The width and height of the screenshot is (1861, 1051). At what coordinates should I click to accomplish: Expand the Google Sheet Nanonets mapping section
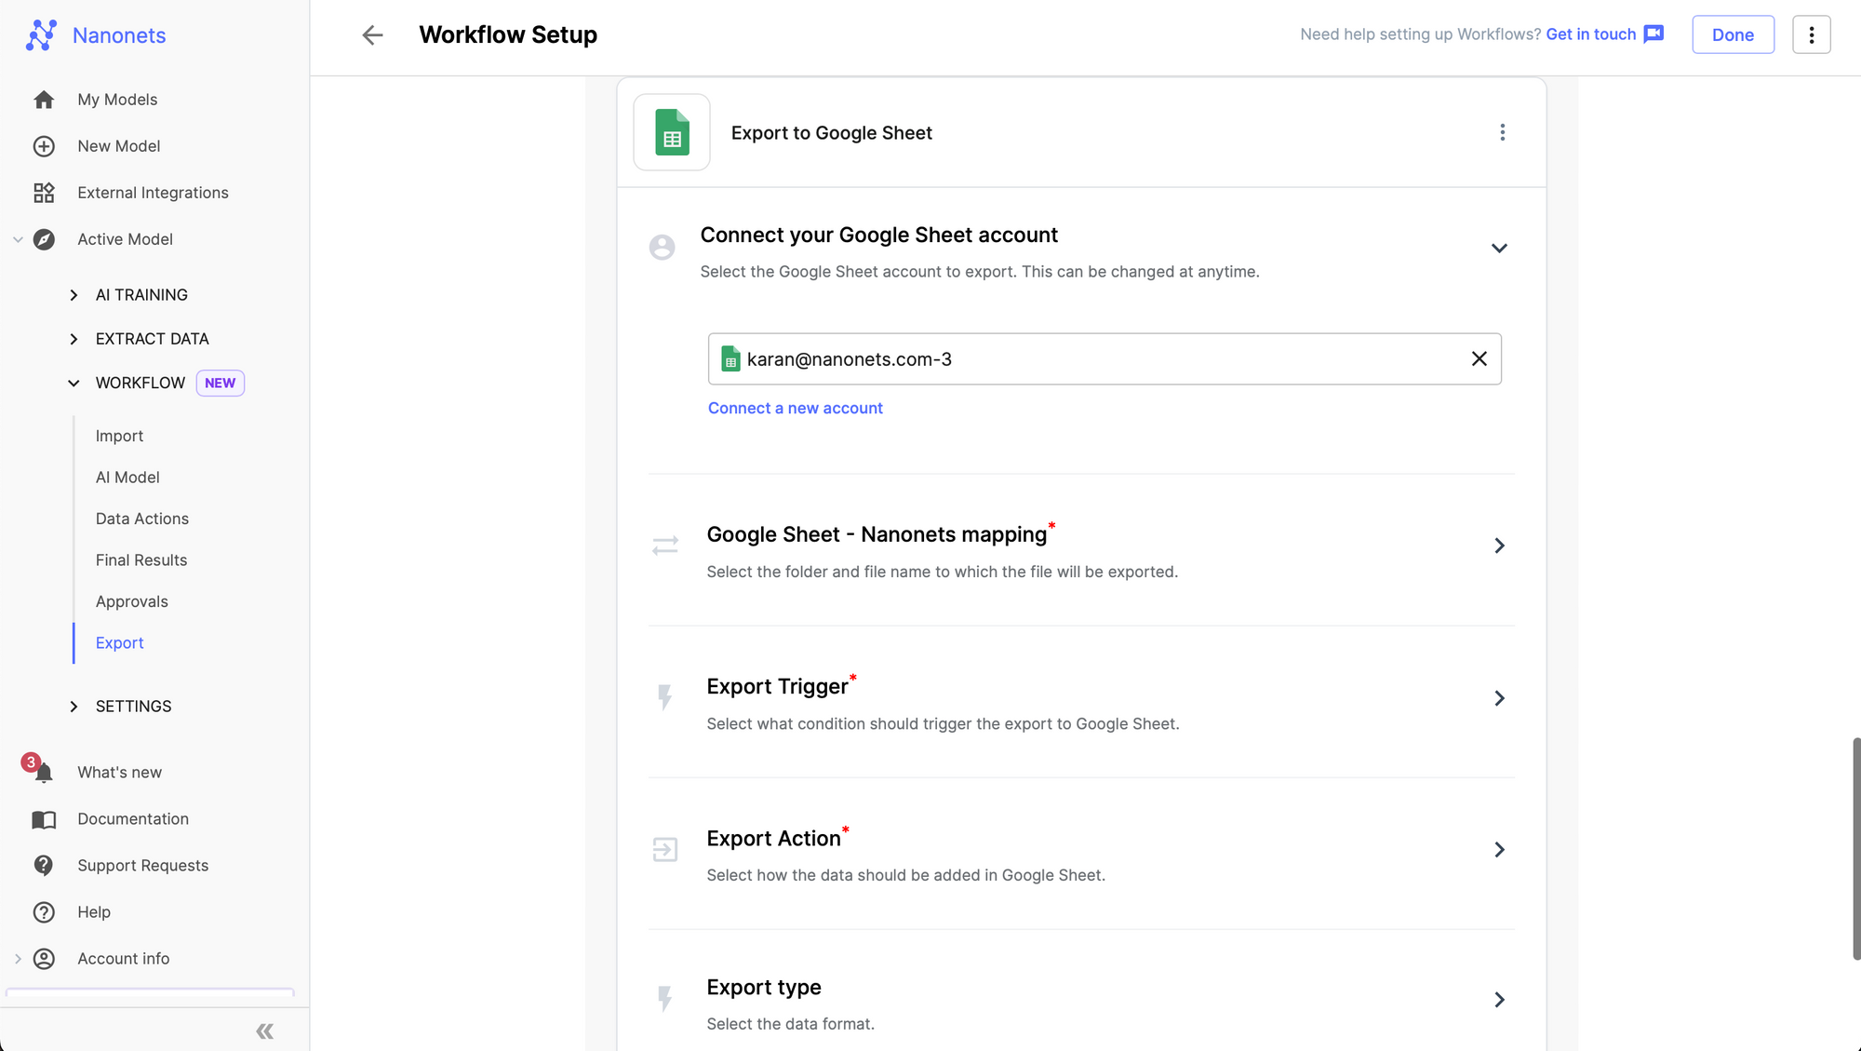tap(1499, 546)
